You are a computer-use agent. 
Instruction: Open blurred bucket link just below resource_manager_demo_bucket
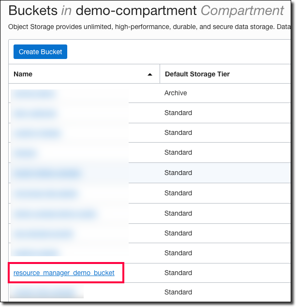44,292
